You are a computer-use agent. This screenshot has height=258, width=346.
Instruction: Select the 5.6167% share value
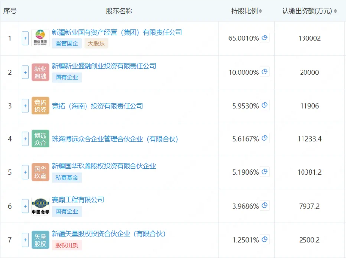tap(245, 139)
